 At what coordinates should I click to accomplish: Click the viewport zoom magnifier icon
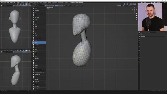pyautogui.click(x=136, y=13)
